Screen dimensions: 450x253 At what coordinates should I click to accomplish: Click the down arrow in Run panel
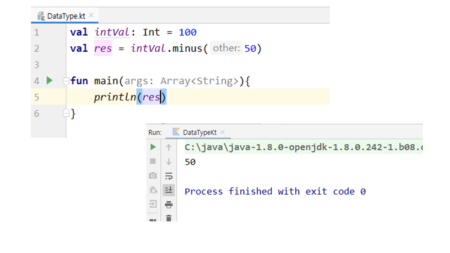click(169, 162)
